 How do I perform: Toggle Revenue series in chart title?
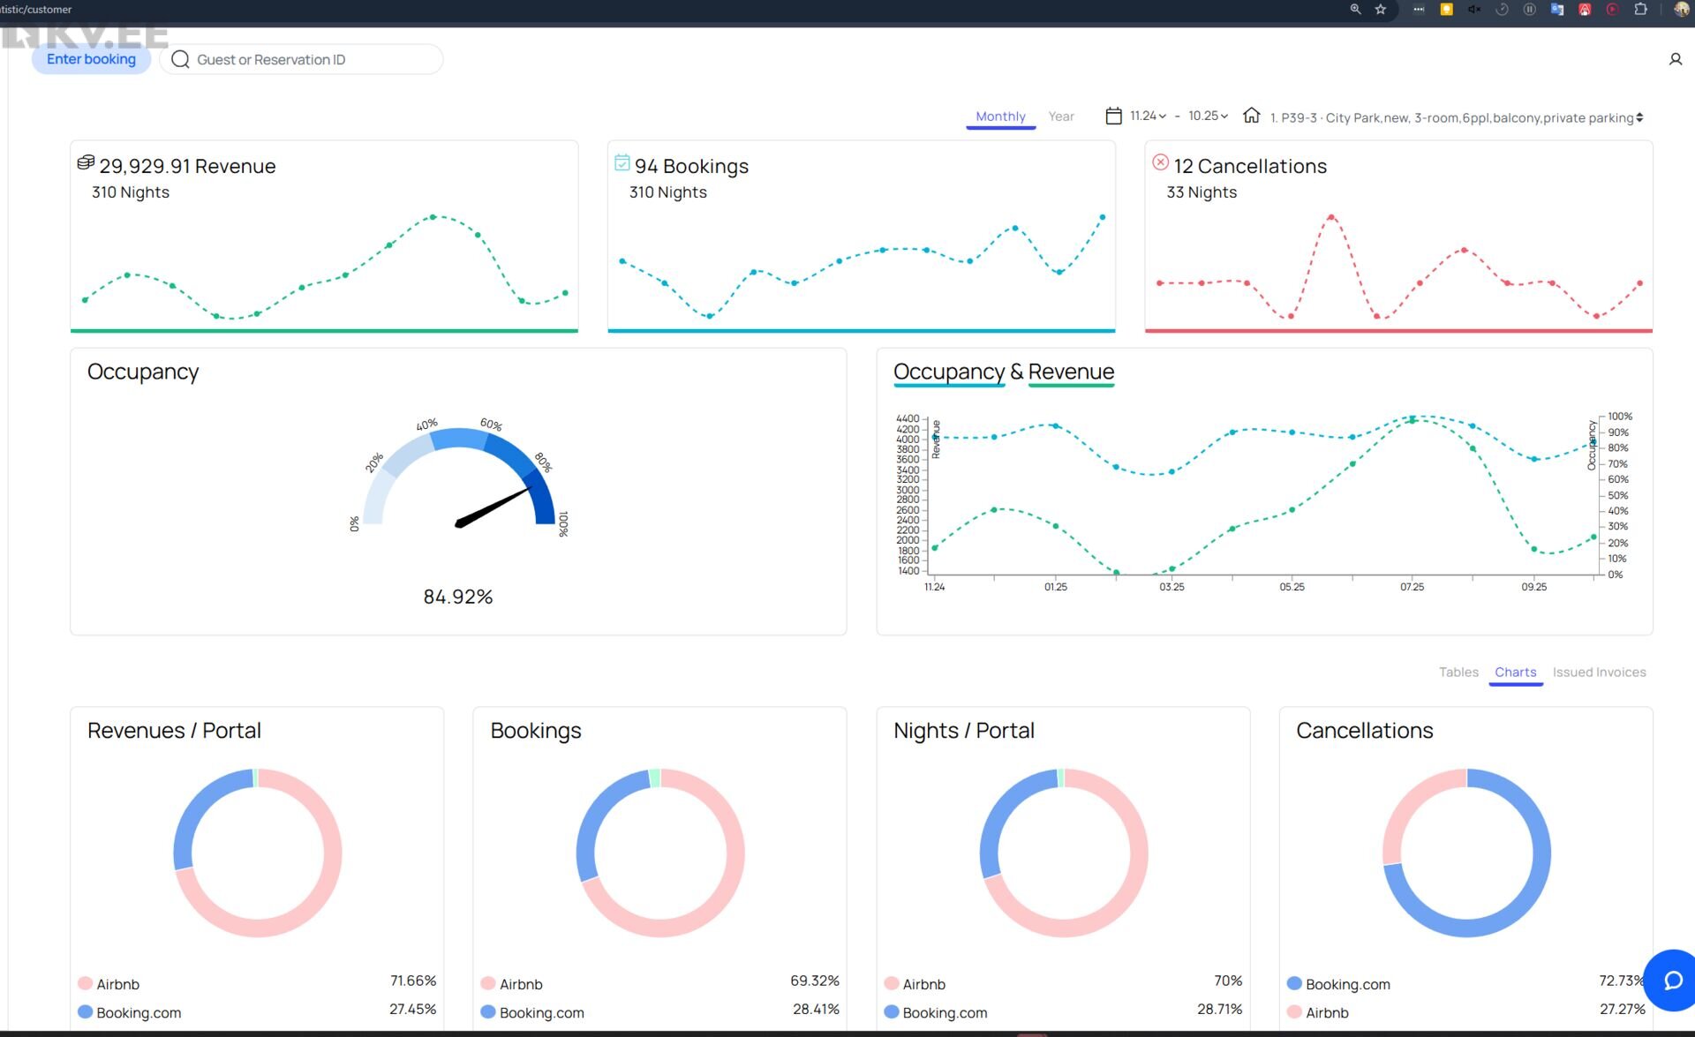1070,372
